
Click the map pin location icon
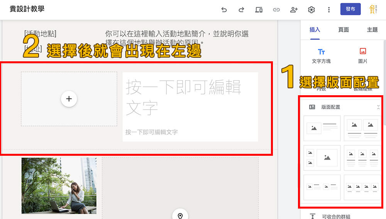pyautogui.click(x=180, y=215)
